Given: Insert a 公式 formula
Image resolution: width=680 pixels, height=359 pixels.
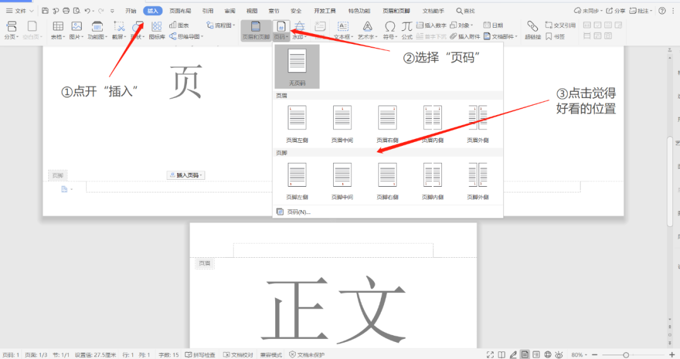Looking at the screenshot, I should [407, 30].
